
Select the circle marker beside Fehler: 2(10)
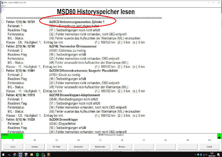pyautogui.click(x=2, y=46)
